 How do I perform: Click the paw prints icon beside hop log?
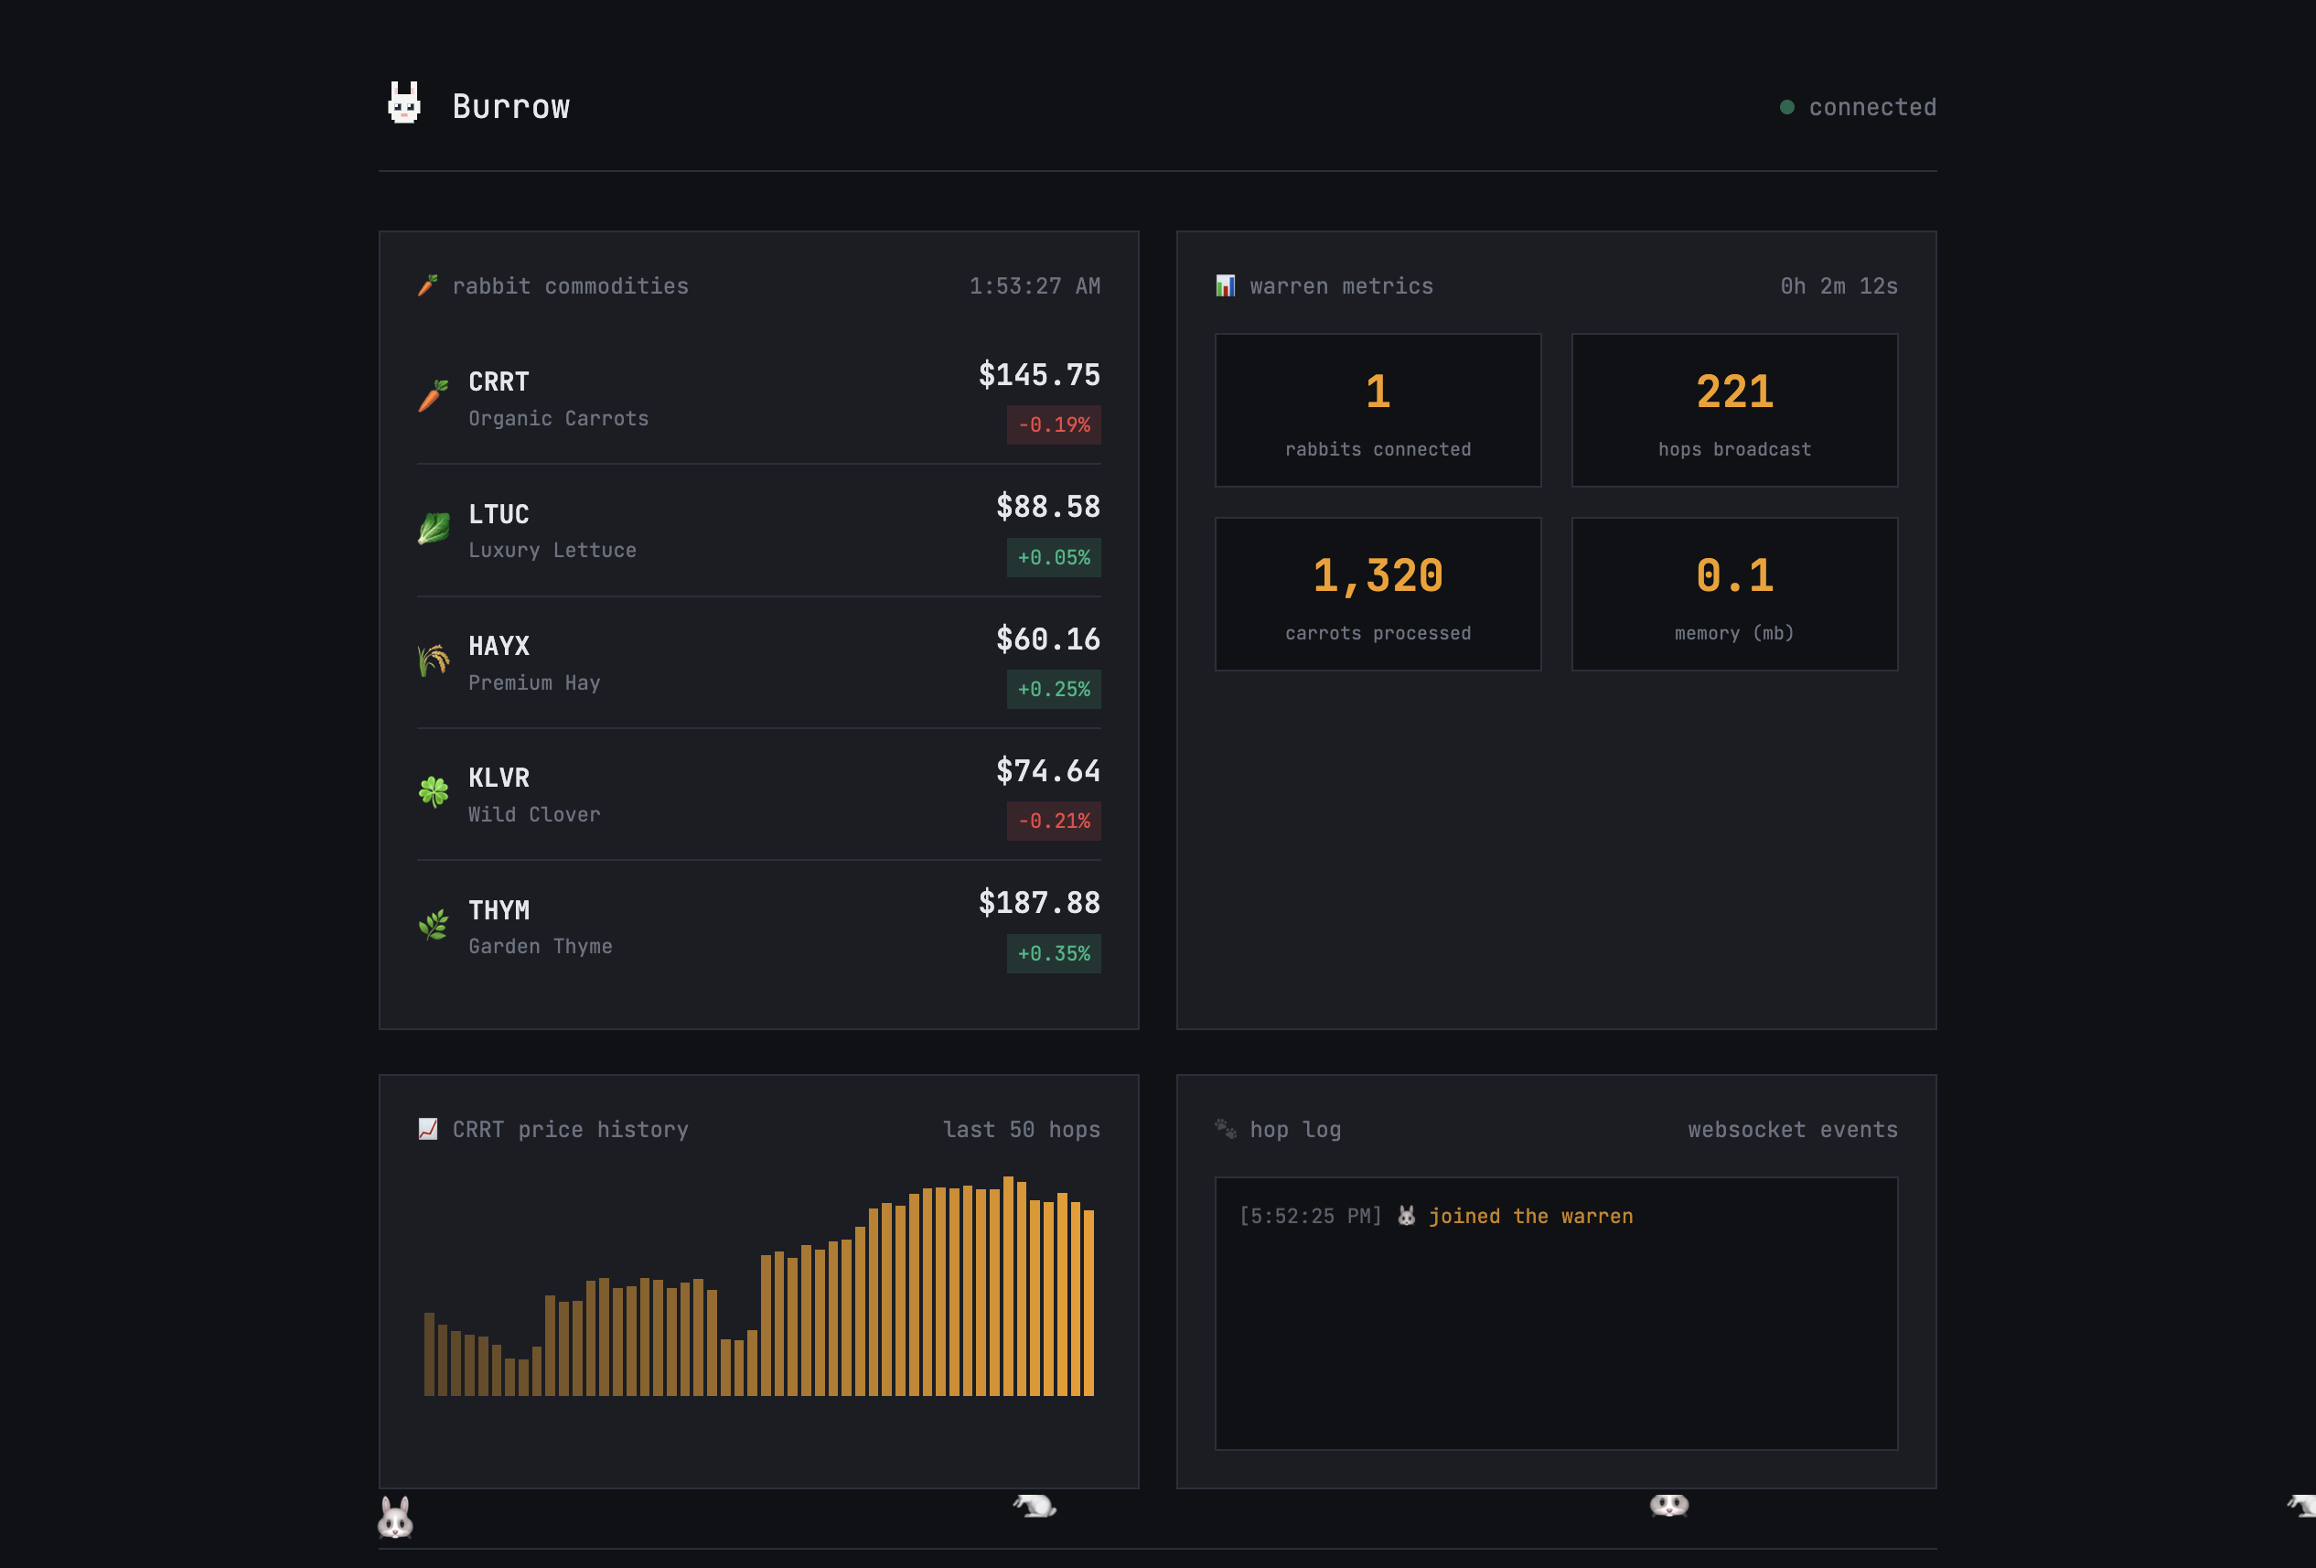(1226, 1128)
